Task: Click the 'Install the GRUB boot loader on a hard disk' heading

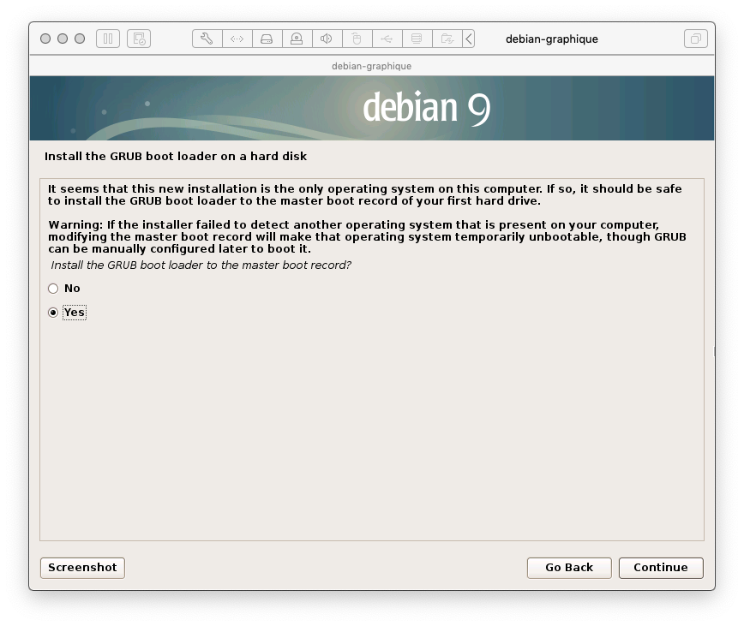Action: point(176,157)
